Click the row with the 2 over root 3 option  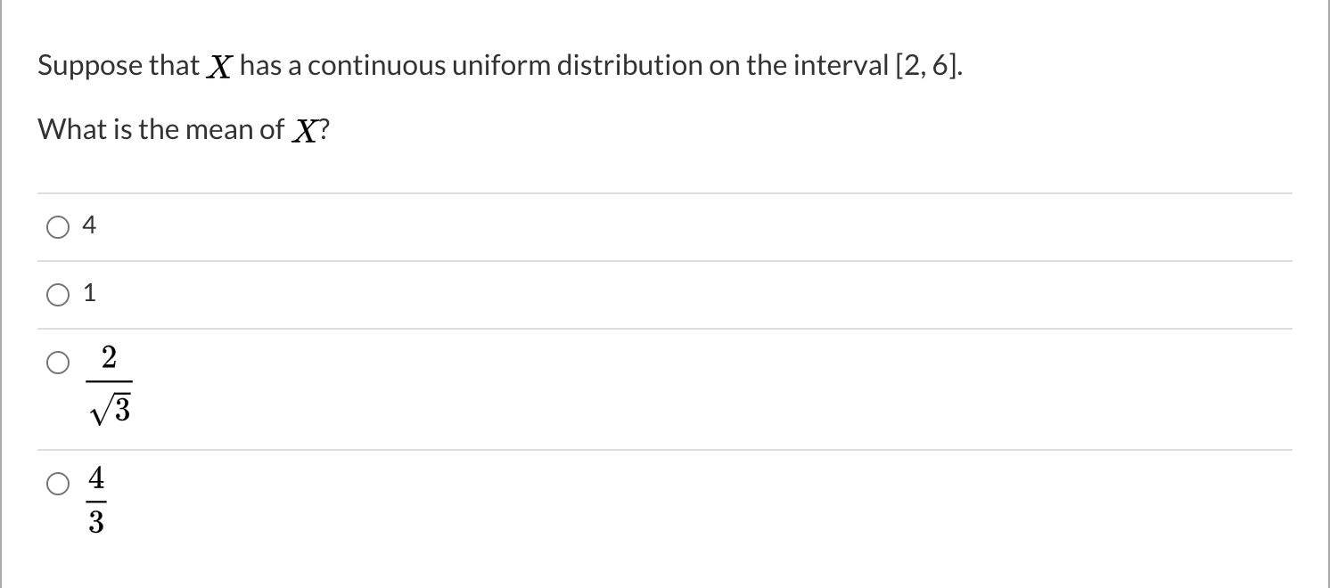pyautogui.click(x=624, y=383)
